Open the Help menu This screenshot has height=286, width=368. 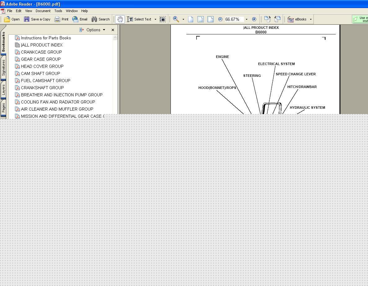click(x=85, y=11)
